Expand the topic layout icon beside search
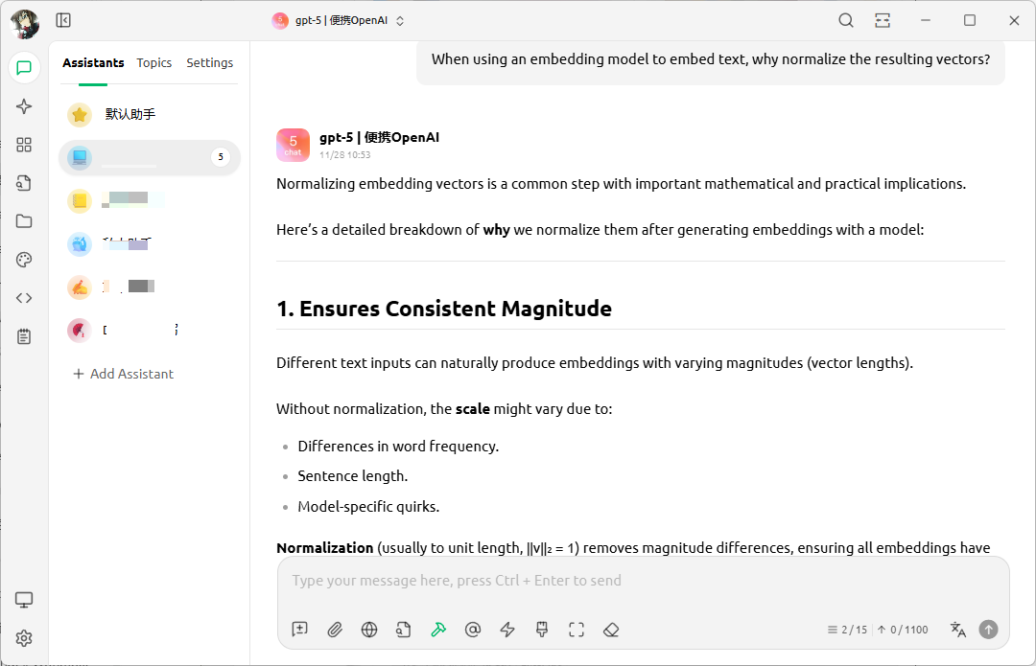Viewport: 1036px width, 666px height. (883, 20)
